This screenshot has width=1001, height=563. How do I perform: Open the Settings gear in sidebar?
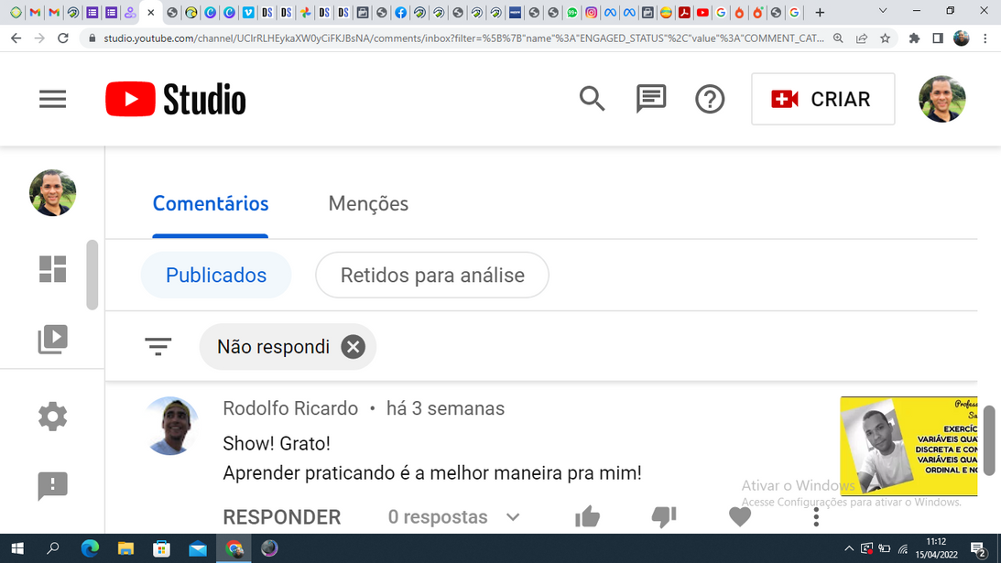(x=53, y=417)
